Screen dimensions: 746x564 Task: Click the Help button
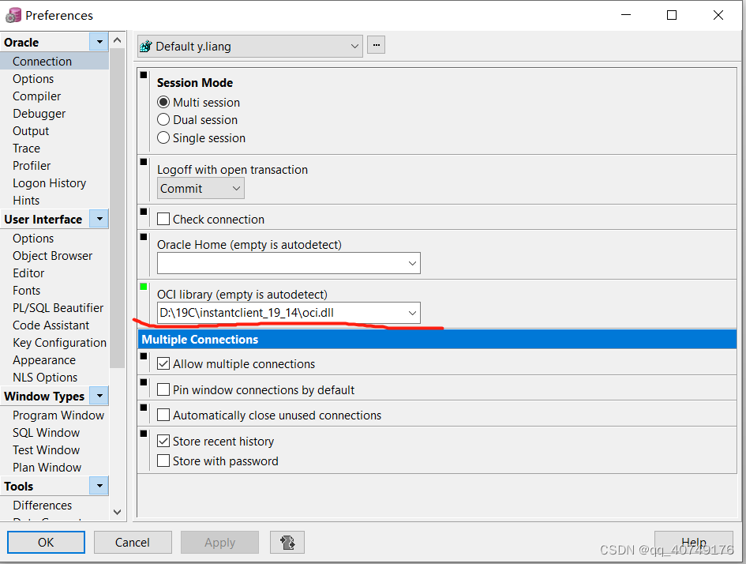[x=694, y=542]
